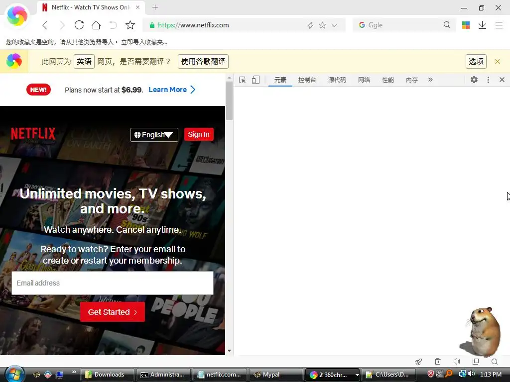Click the page scrollbar down arrow
Viewport: 510px width, 382px height.
[x=229, y=351]
